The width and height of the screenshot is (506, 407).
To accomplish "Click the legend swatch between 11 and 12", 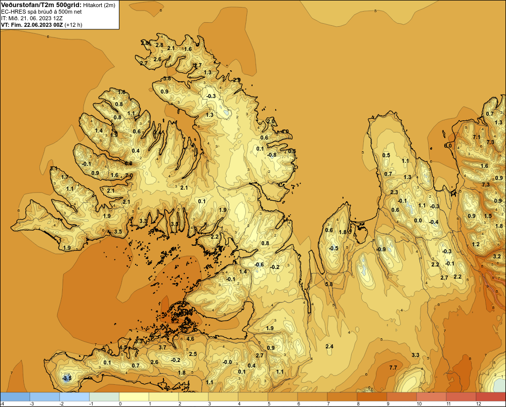I will click(461, 397).
